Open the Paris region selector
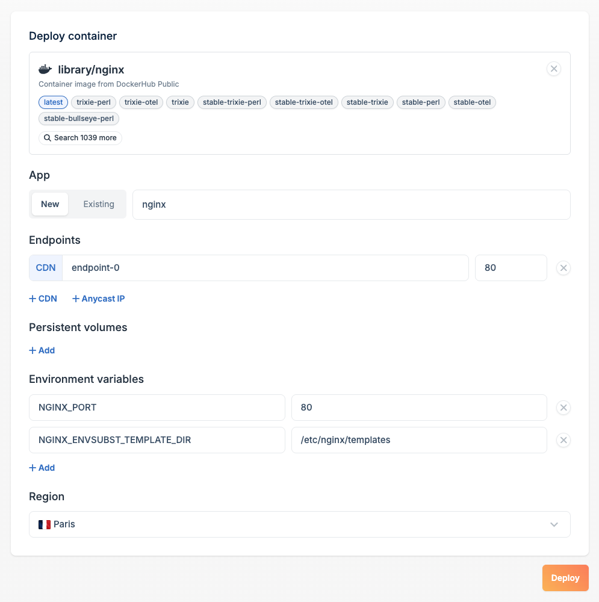The image size is (599, 602). tap(300, 524)
